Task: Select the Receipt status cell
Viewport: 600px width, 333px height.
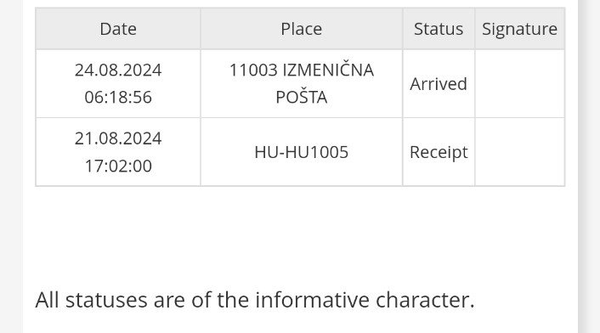Action: coord(439,152)
